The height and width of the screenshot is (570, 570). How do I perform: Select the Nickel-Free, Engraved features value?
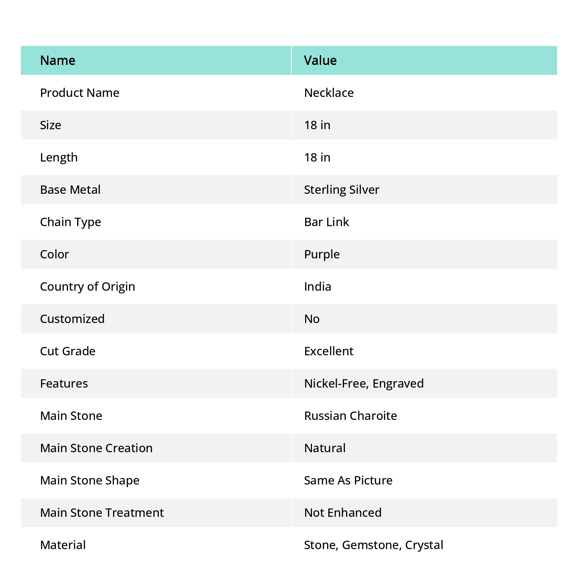coord(364,383)
